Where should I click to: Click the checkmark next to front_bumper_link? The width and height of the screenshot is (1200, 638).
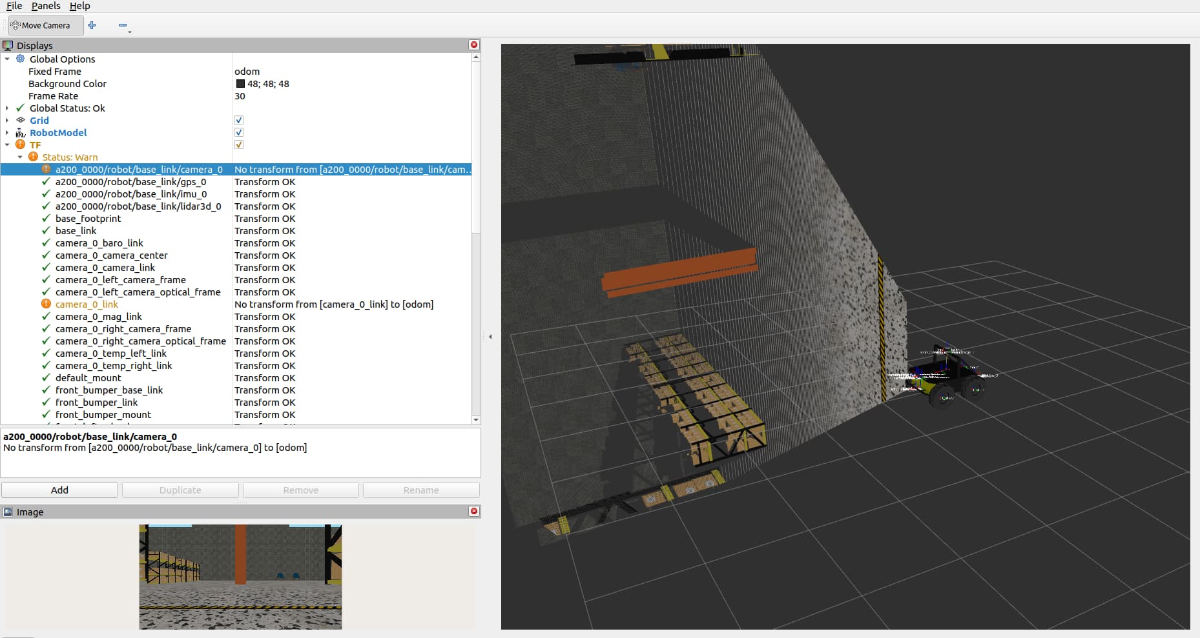pyautogui.click(x=46, y=402)
